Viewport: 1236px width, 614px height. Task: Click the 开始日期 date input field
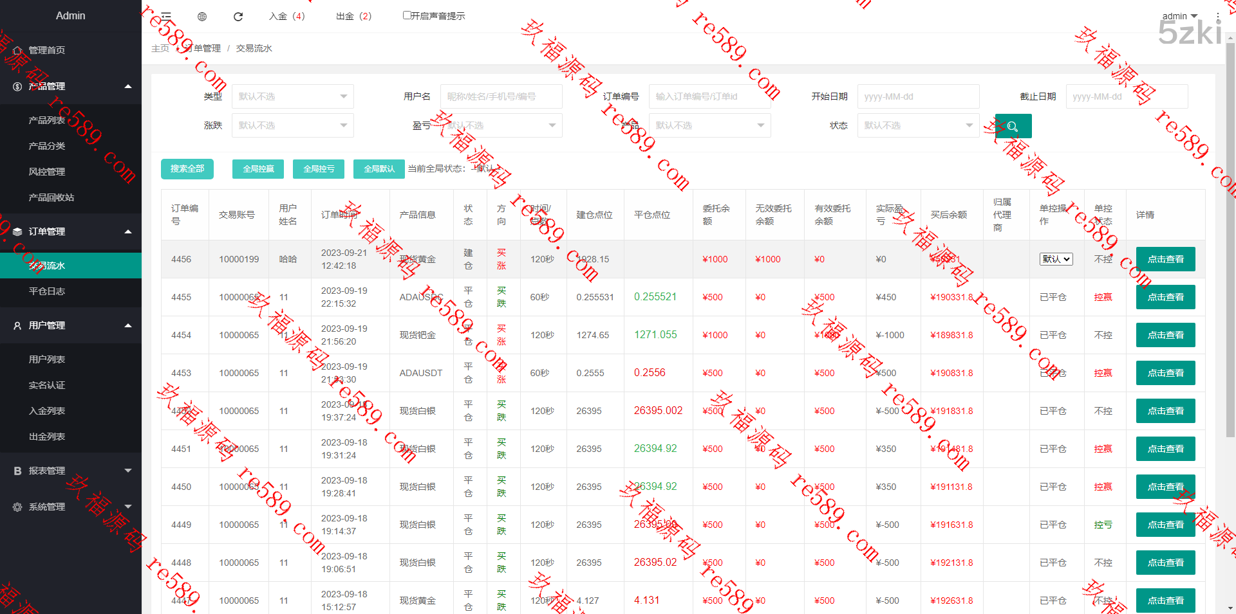[918, 96]
